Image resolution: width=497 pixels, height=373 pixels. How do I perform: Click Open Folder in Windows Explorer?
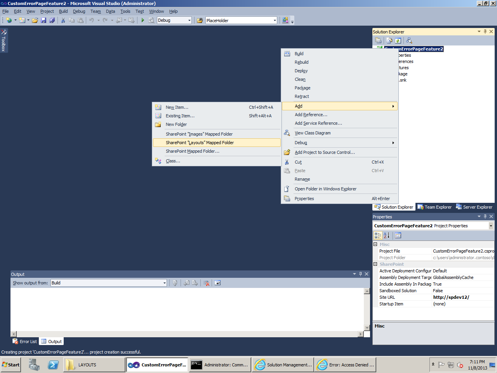340,189
